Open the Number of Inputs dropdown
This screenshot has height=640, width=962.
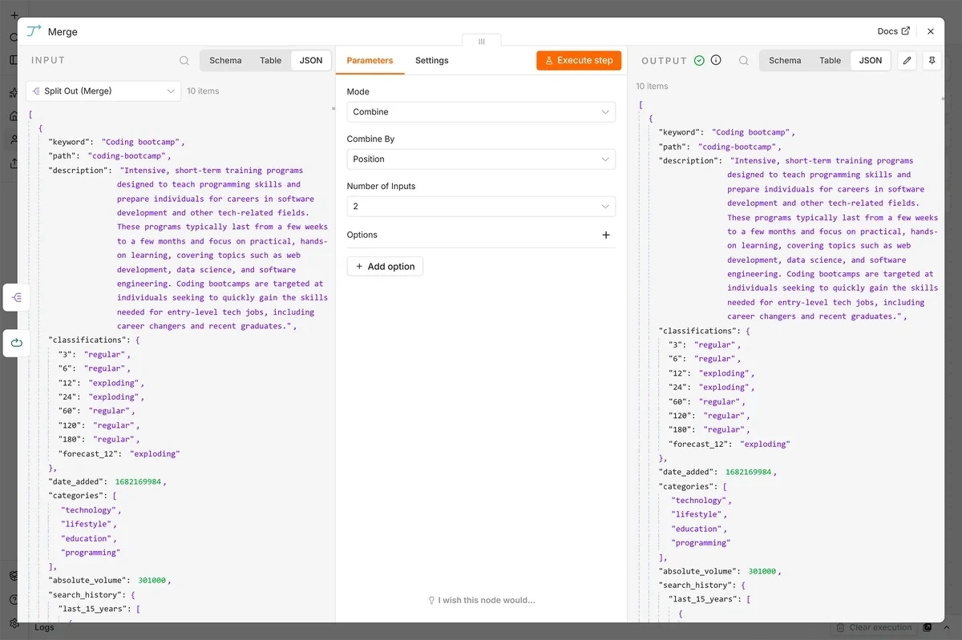481,207
